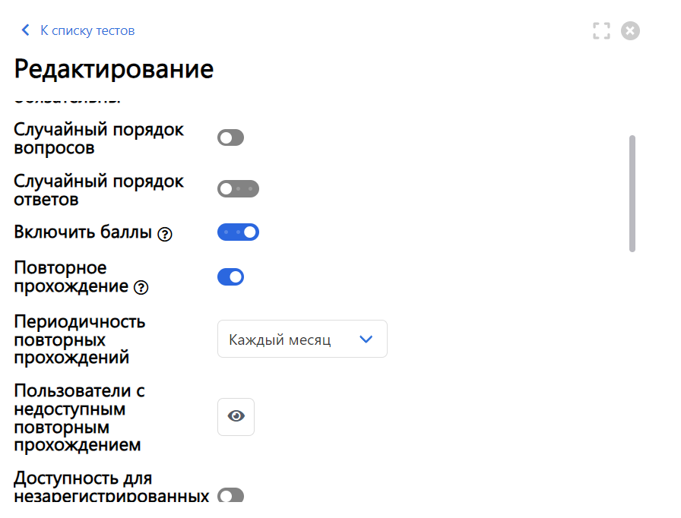This screenshot has width=681, height=518.
Task: Expand the panel with the fullscreen icon
Action: point(601,30)
